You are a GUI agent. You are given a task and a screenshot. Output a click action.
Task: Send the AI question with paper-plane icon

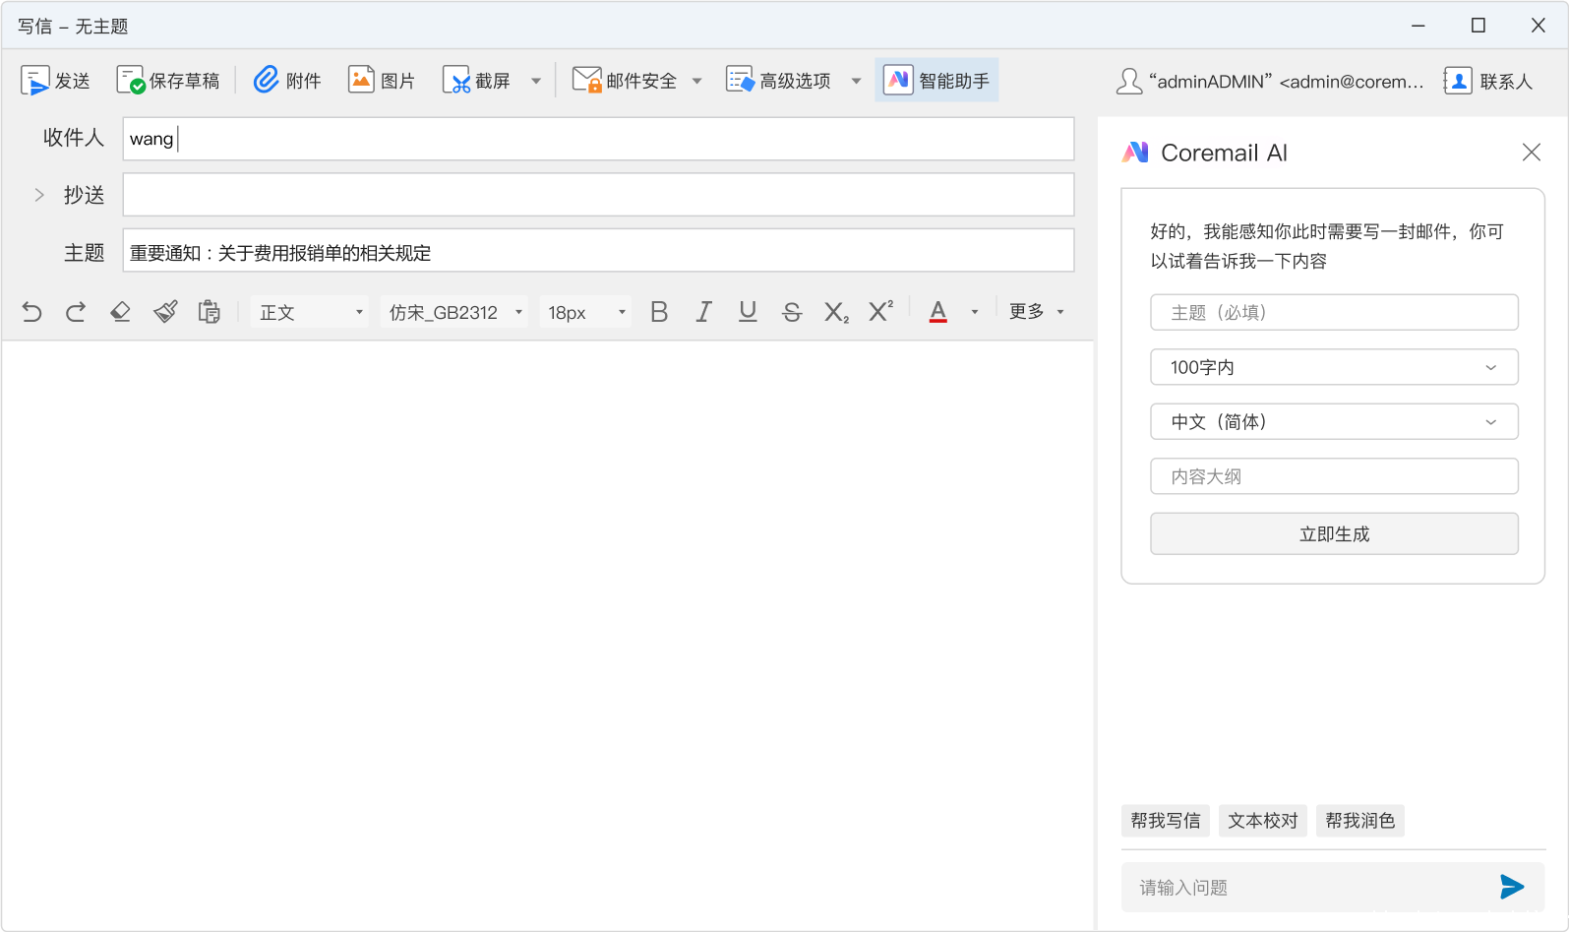1511,887
